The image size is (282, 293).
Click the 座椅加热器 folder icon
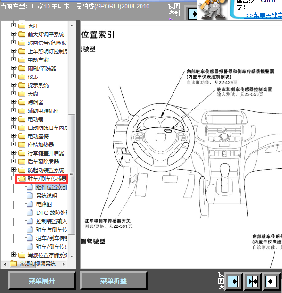(x=22, y=145)
